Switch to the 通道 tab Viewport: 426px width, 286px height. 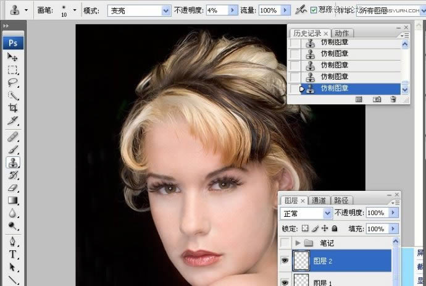click(x=319, y=200)
